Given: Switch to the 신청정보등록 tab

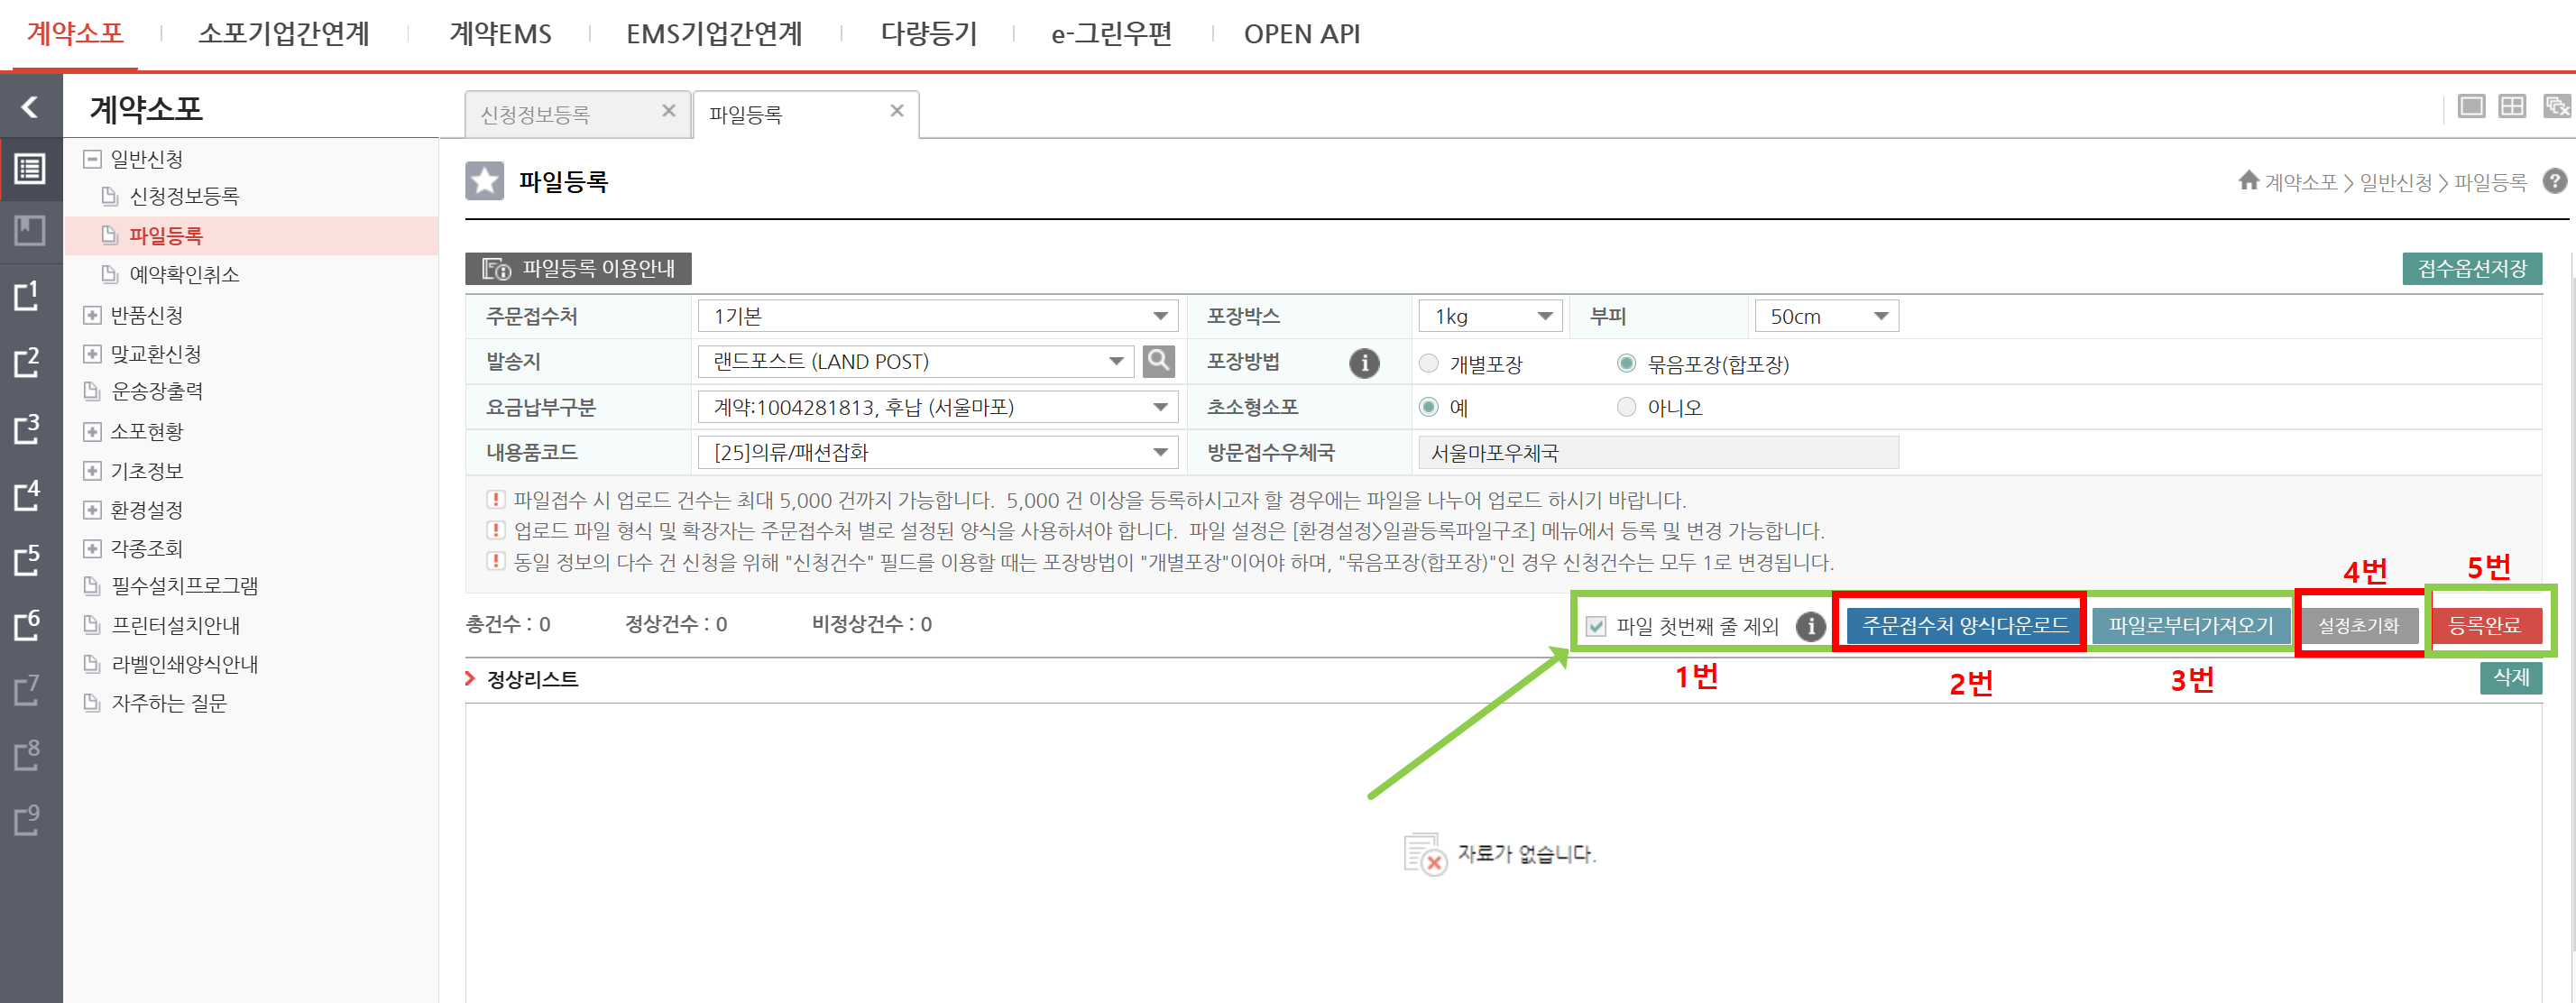Looking at the screenshot, I should (x=536, y=115).
